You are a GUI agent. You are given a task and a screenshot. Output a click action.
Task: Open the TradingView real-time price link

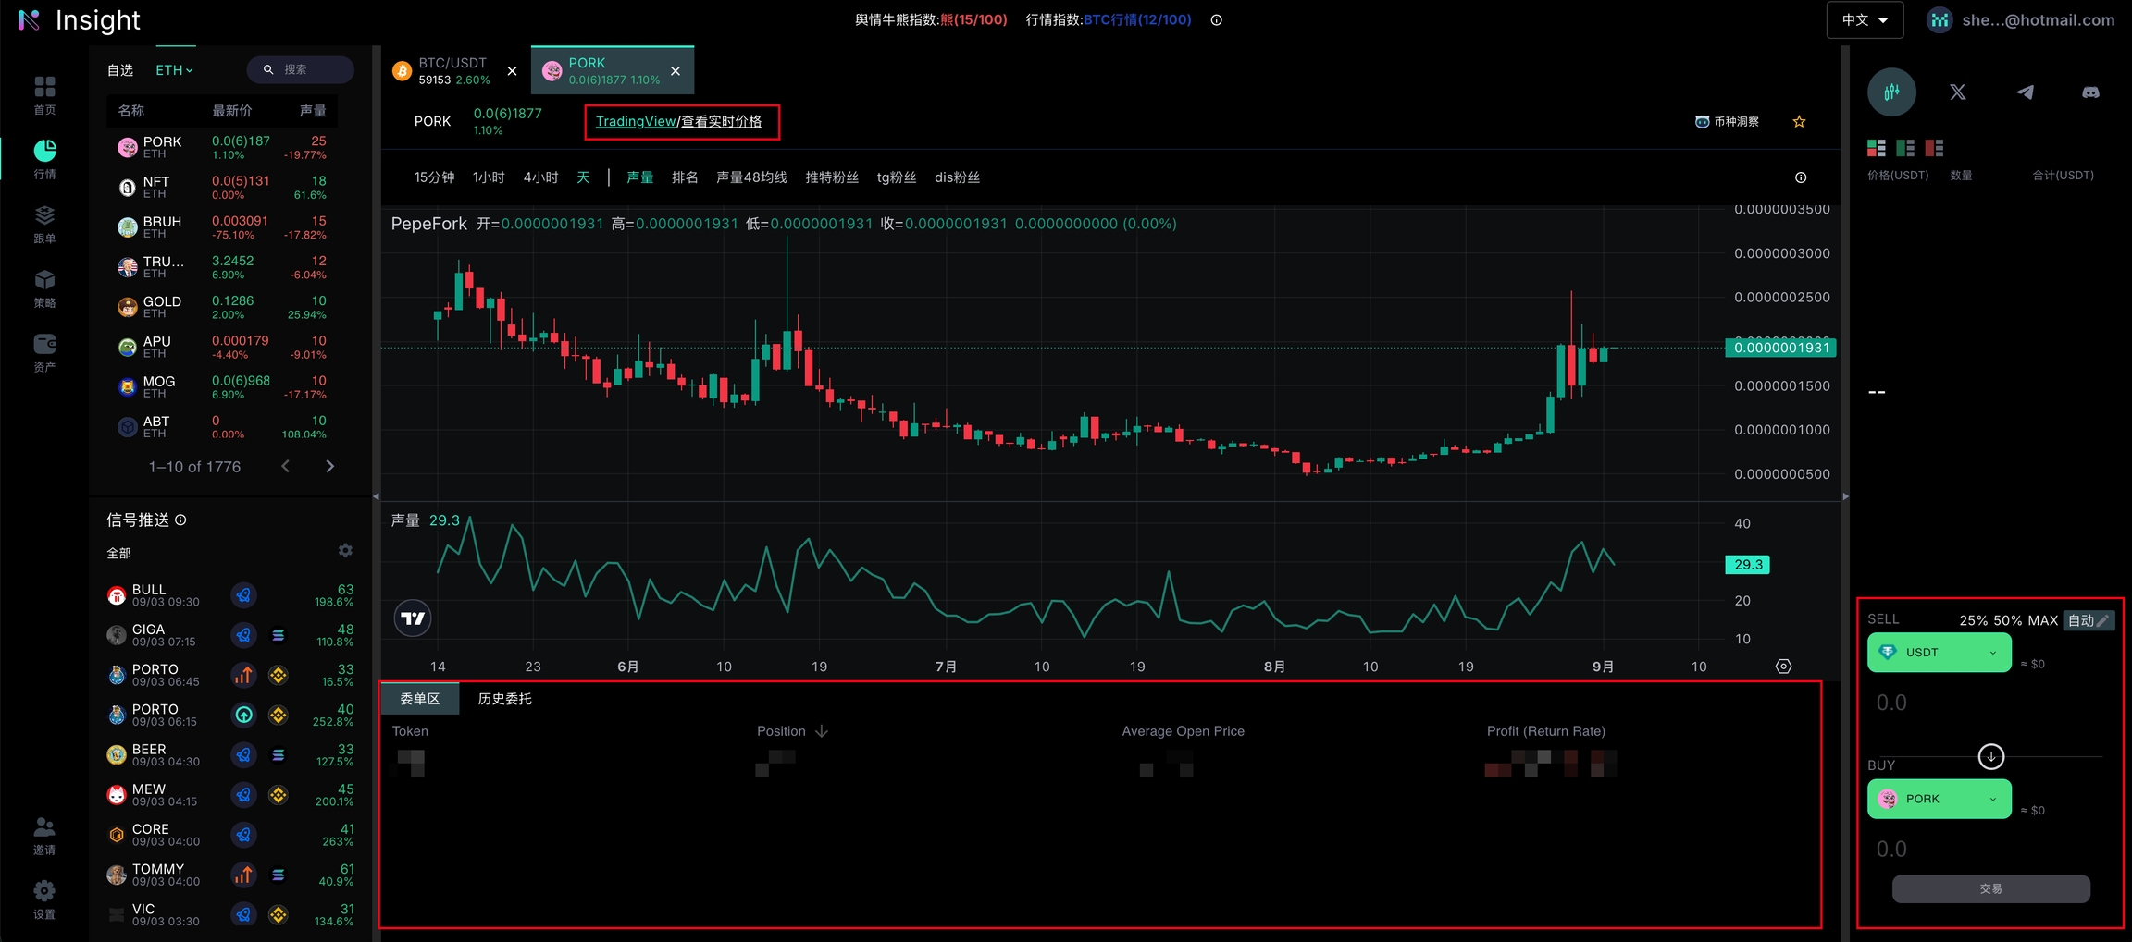click(x=679, y=122)
